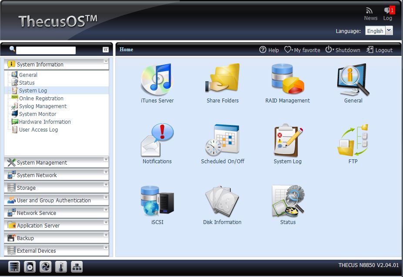Open Online Registration in the sidebar

(x=41, y=98)
